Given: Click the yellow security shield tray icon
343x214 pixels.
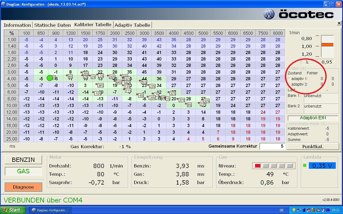Looking at the screenshot, I should (294, 210).
